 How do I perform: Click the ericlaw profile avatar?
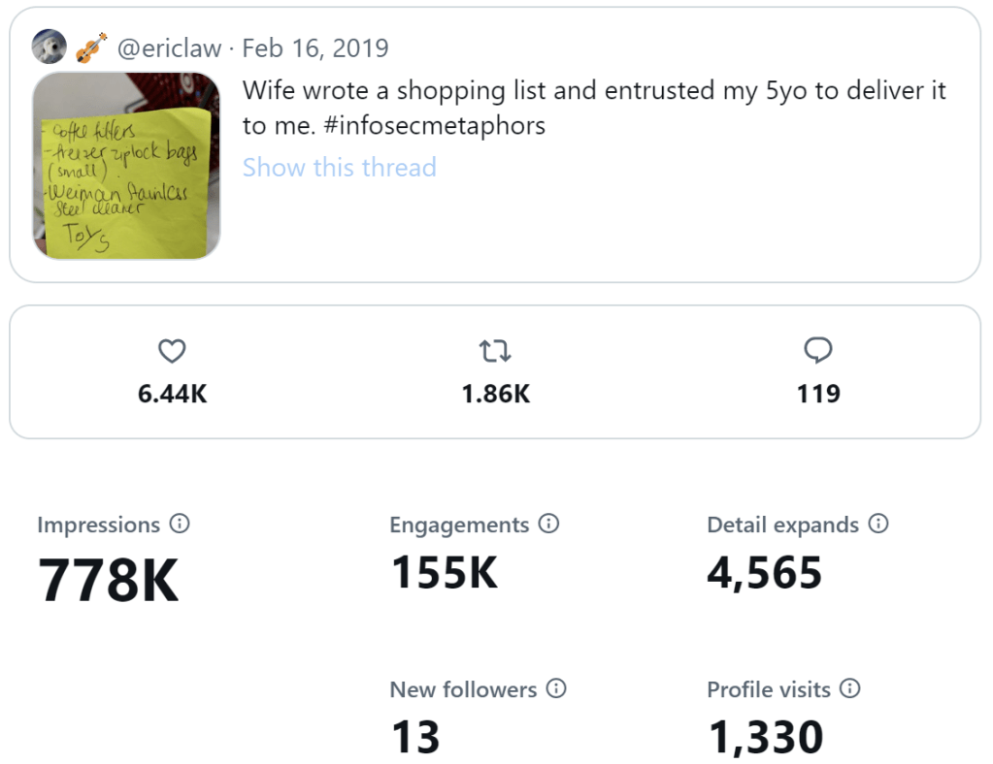pyautogui.click(x=50, y=47)
